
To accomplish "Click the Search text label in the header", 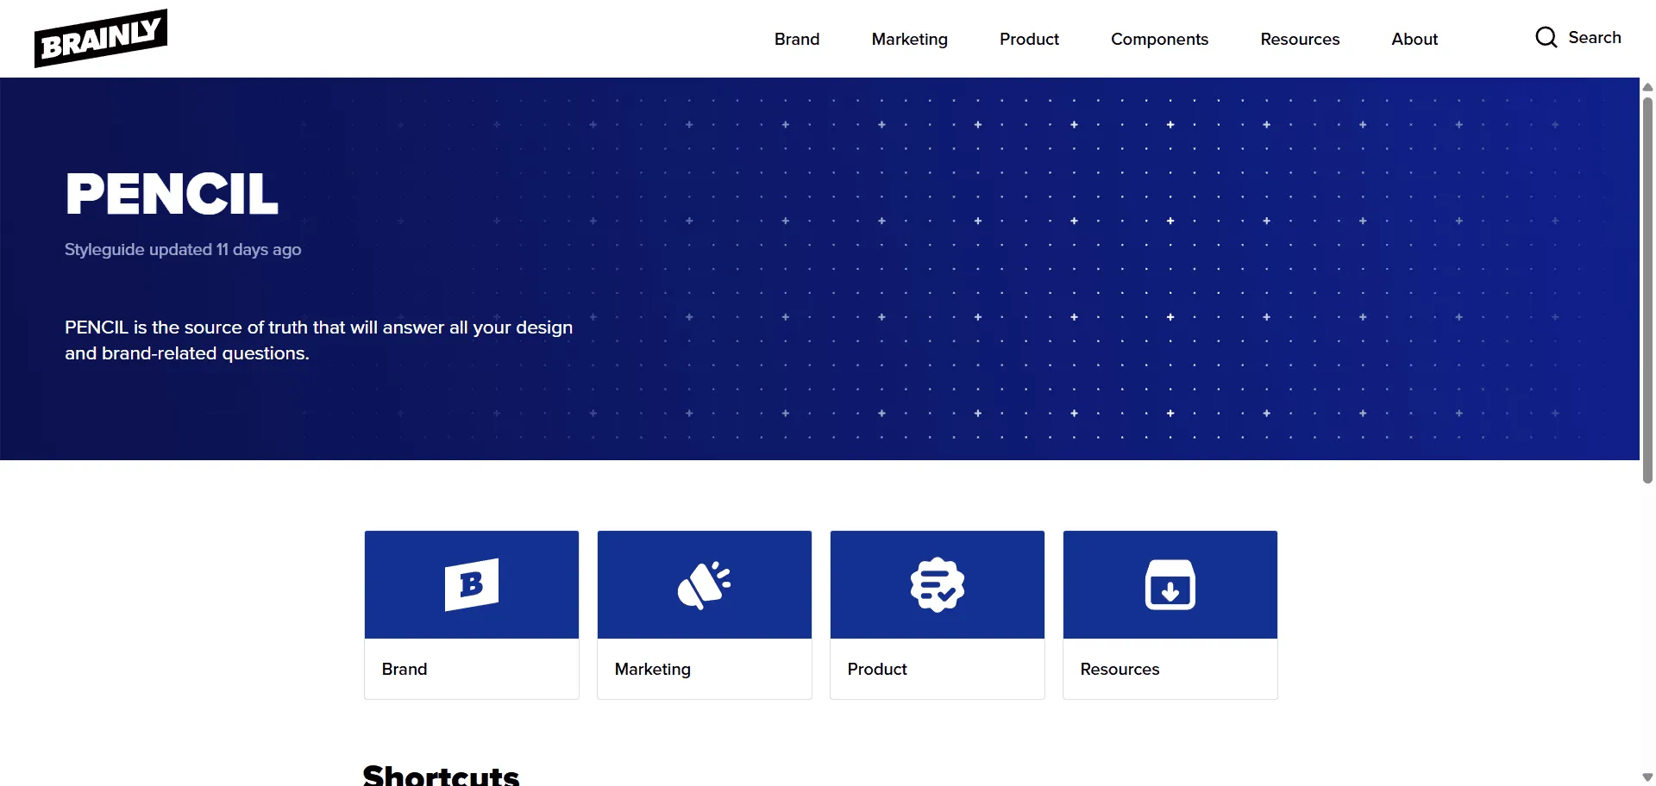I will (1594, 37).
